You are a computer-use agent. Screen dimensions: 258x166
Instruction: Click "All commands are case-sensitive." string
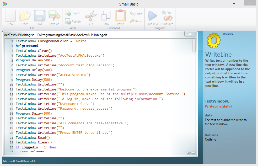point(92,123)
